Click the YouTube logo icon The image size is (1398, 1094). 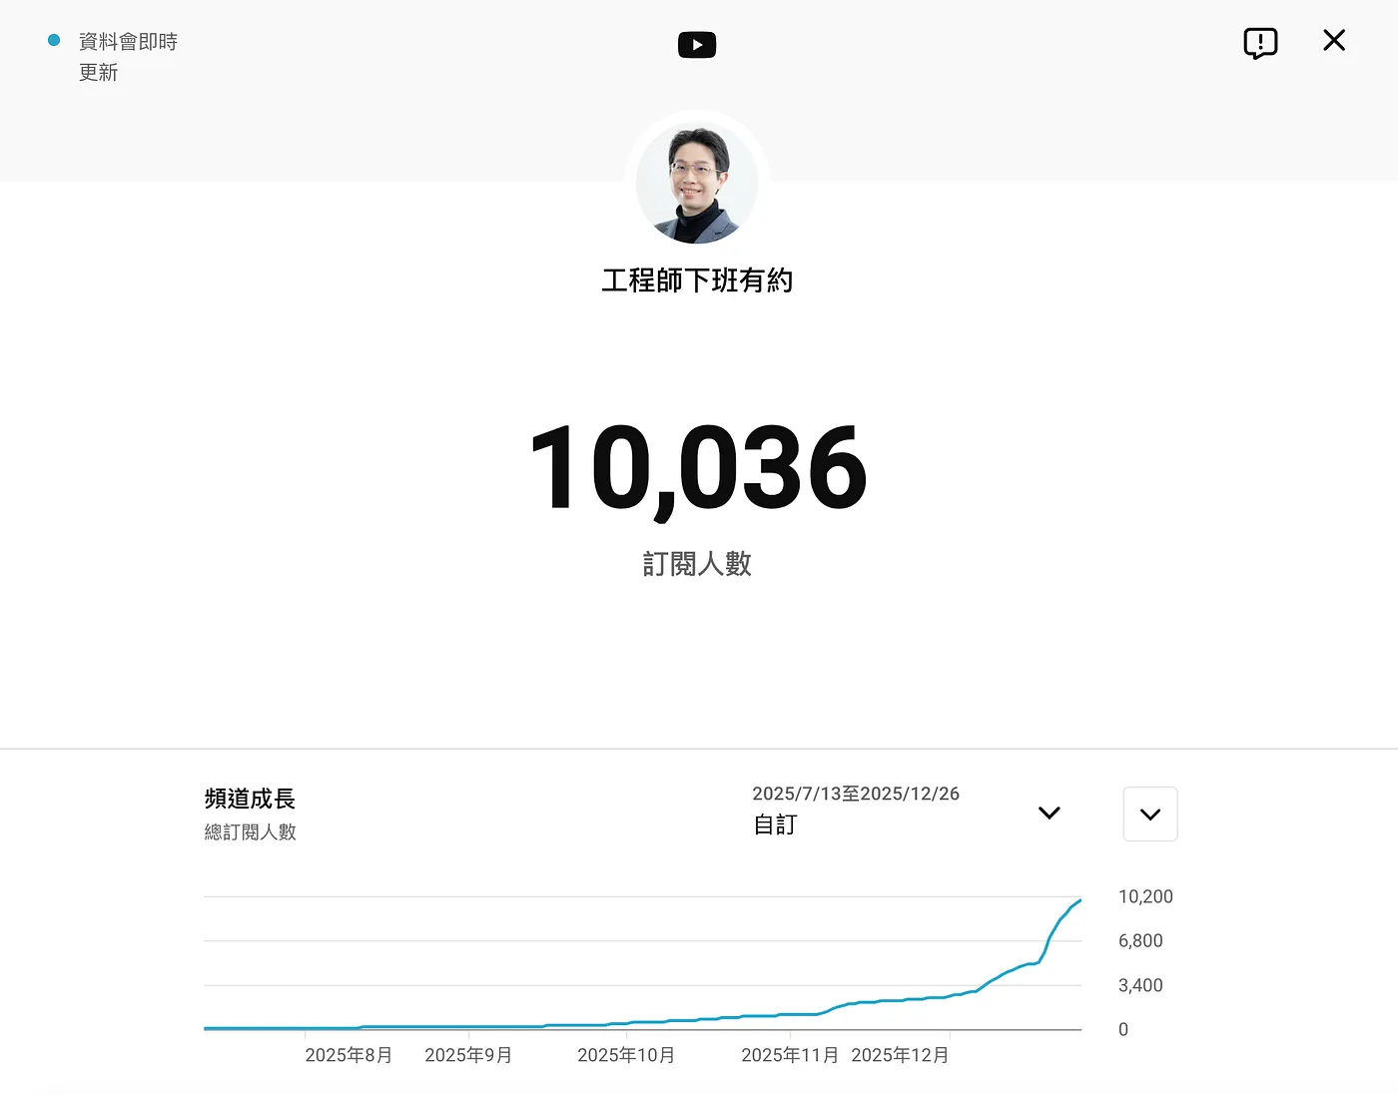[x=697, y=45]
